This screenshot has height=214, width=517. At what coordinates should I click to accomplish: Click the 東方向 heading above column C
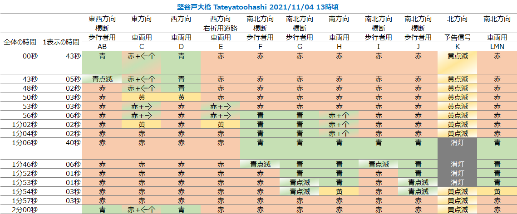point(142,19)
